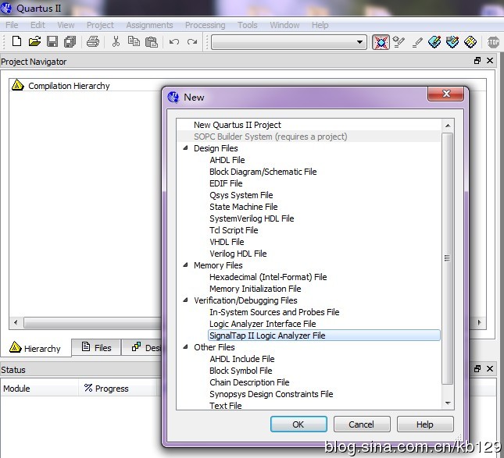Open the File menu
Image resolution: width=504 pixels, height=458 pixels.
(12, 25)
